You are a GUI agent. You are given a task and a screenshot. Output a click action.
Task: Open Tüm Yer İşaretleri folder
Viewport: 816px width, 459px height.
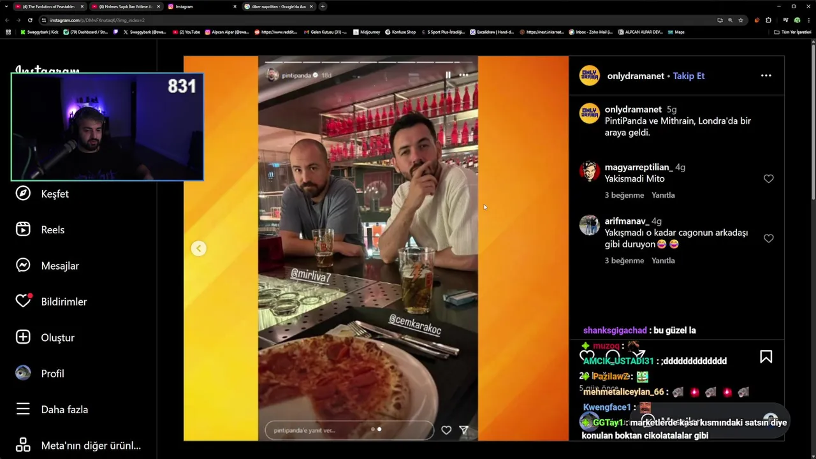point(792,32)
